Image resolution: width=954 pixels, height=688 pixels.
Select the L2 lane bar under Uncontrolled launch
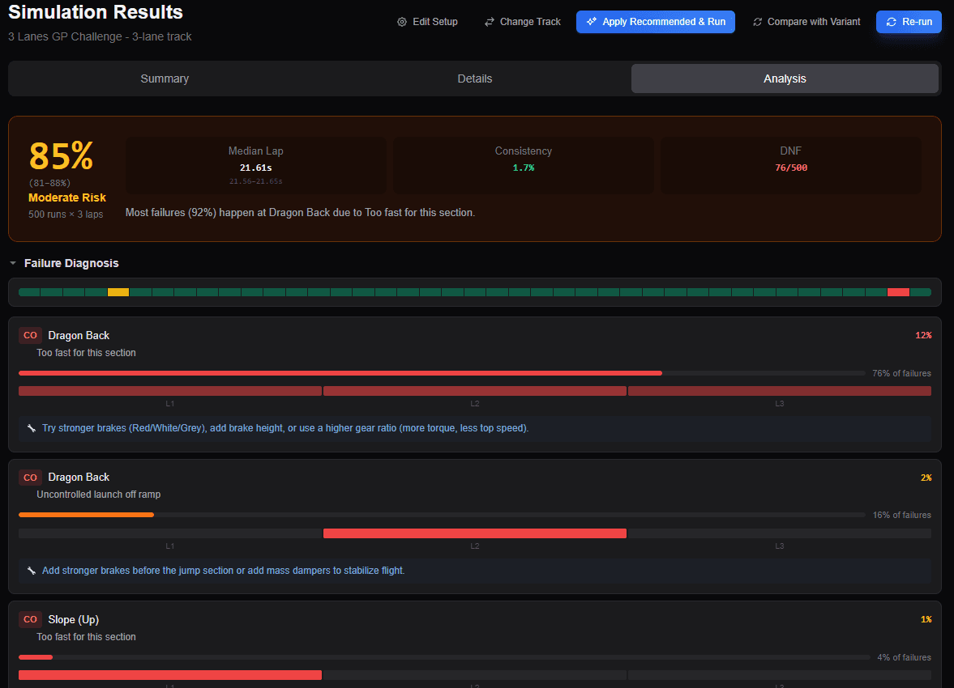click(x=474, y=533)
